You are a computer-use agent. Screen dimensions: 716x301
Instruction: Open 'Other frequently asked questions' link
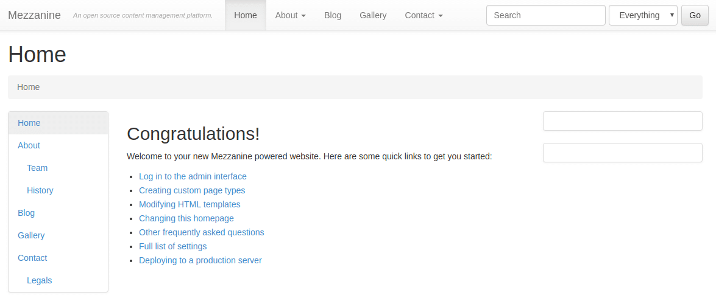coord(201,232)
